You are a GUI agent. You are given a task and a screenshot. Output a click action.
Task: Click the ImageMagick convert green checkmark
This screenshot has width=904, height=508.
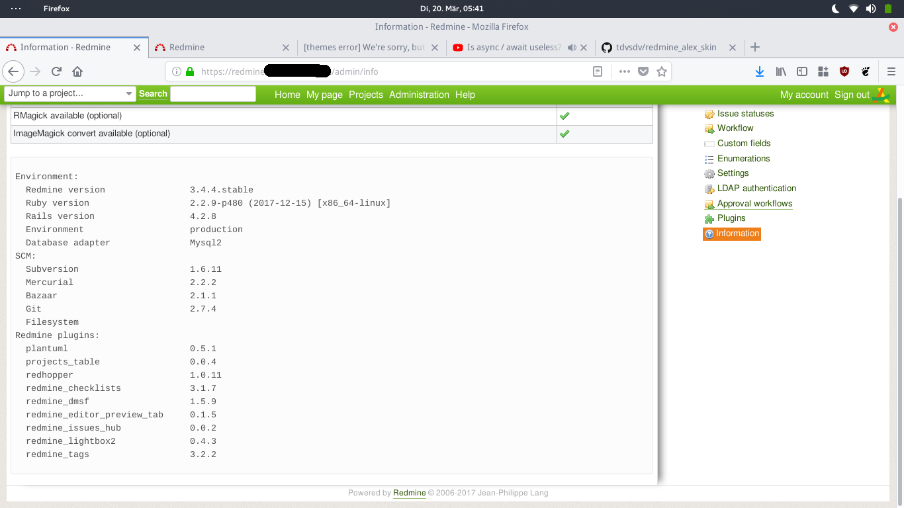pos(565,134)
